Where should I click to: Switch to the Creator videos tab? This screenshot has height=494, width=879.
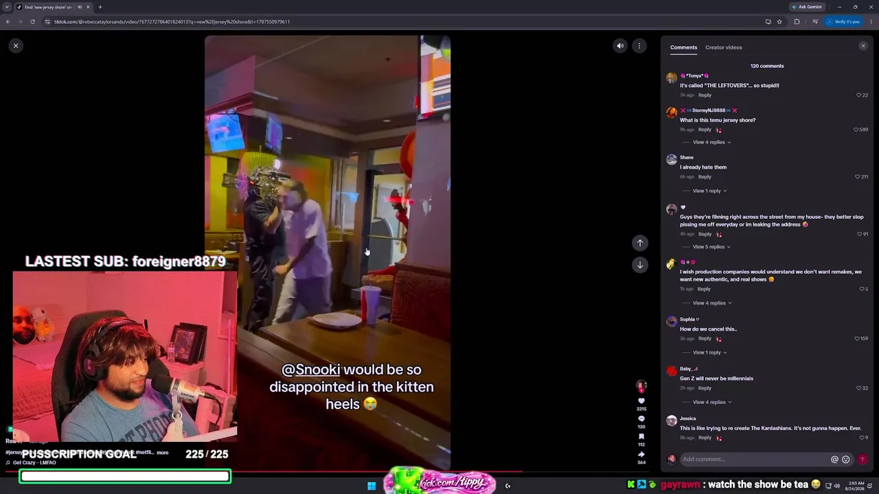pyautogui.click(x=724, y=47)
